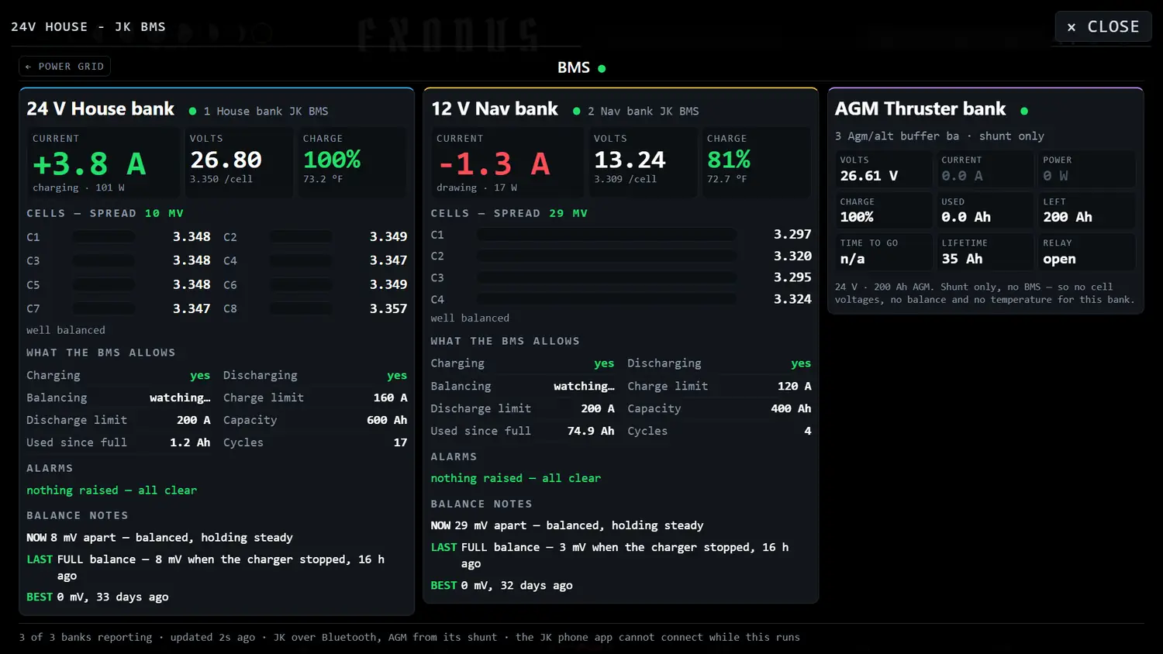
Task: Click the 81% charge value in Nav bank
Action: tap(729, 160)
